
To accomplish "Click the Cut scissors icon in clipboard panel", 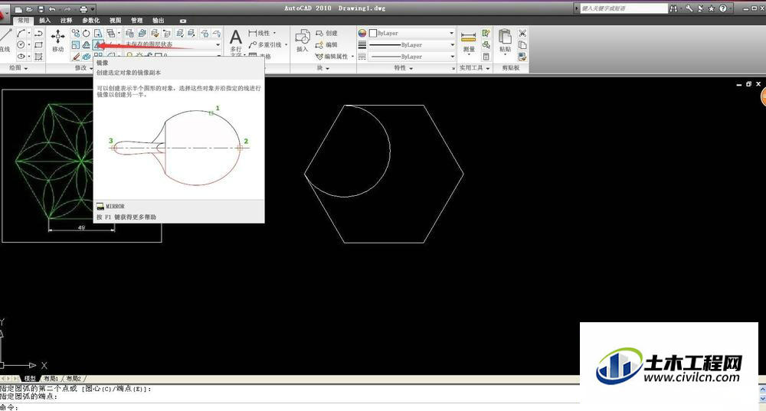I will tap(522, 33).
